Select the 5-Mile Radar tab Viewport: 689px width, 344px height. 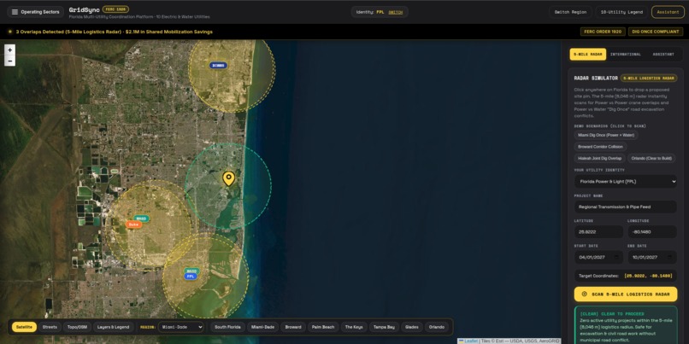tap(588, 55)
